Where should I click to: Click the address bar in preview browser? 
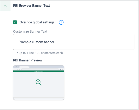pos(40,69)
